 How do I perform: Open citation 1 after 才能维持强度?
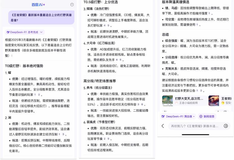click(209, 13)
